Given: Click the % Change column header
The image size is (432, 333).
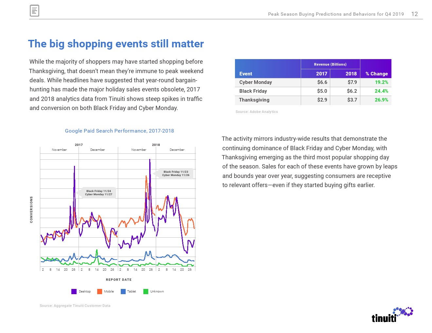Looking at the screenshot, I should pyautogui.click(x=376, y=74).
